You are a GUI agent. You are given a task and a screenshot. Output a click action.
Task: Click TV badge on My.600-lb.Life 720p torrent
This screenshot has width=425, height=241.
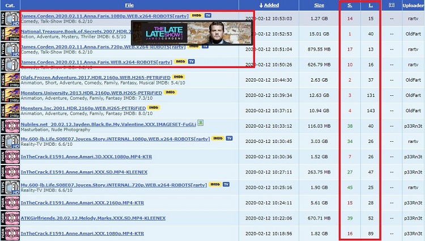pos(226,184)
